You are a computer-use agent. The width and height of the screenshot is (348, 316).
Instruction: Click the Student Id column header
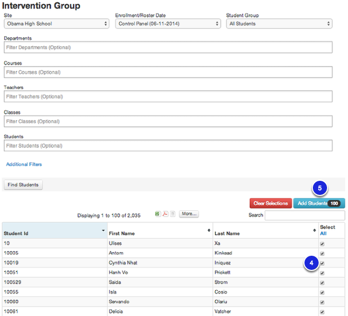pos(55,231)
